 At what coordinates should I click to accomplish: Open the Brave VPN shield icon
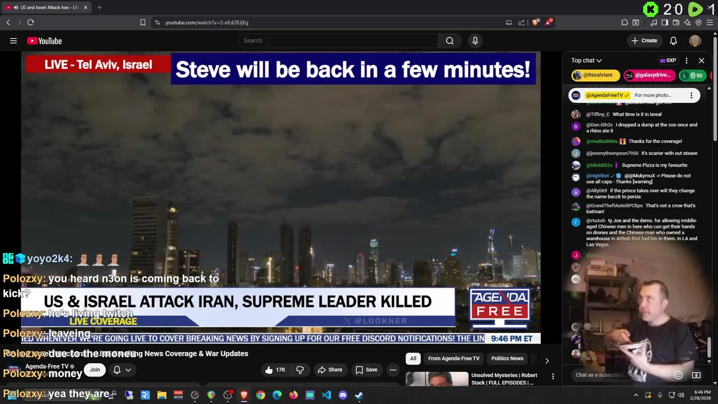(x=698, y=22)
